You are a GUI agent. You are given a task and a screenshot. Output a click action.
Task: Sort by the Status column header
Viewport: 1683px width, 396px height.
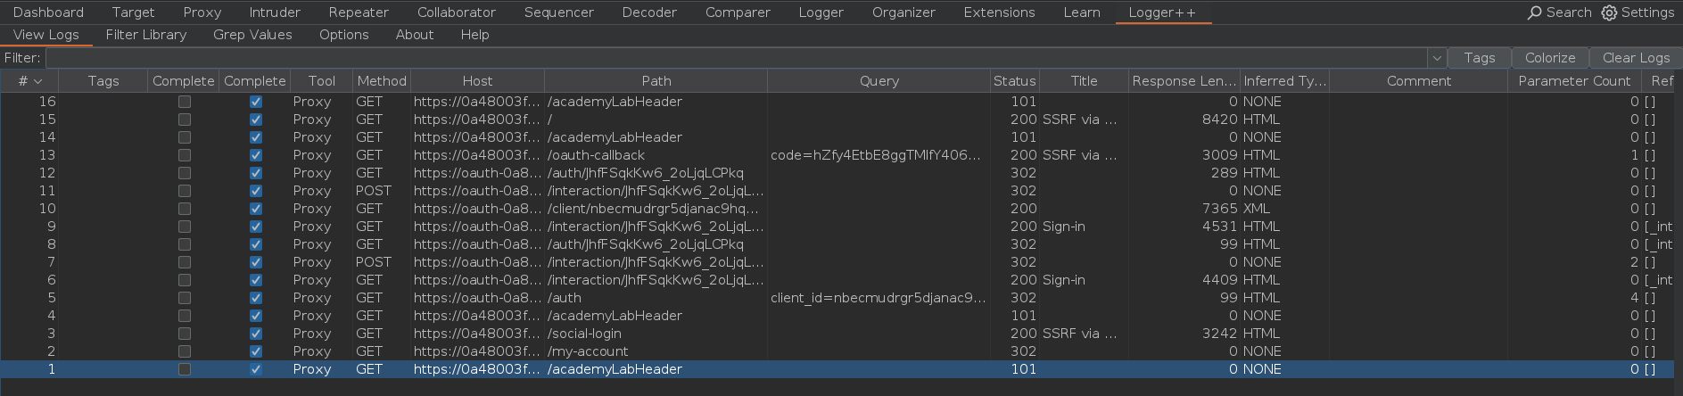point(1014,81)
